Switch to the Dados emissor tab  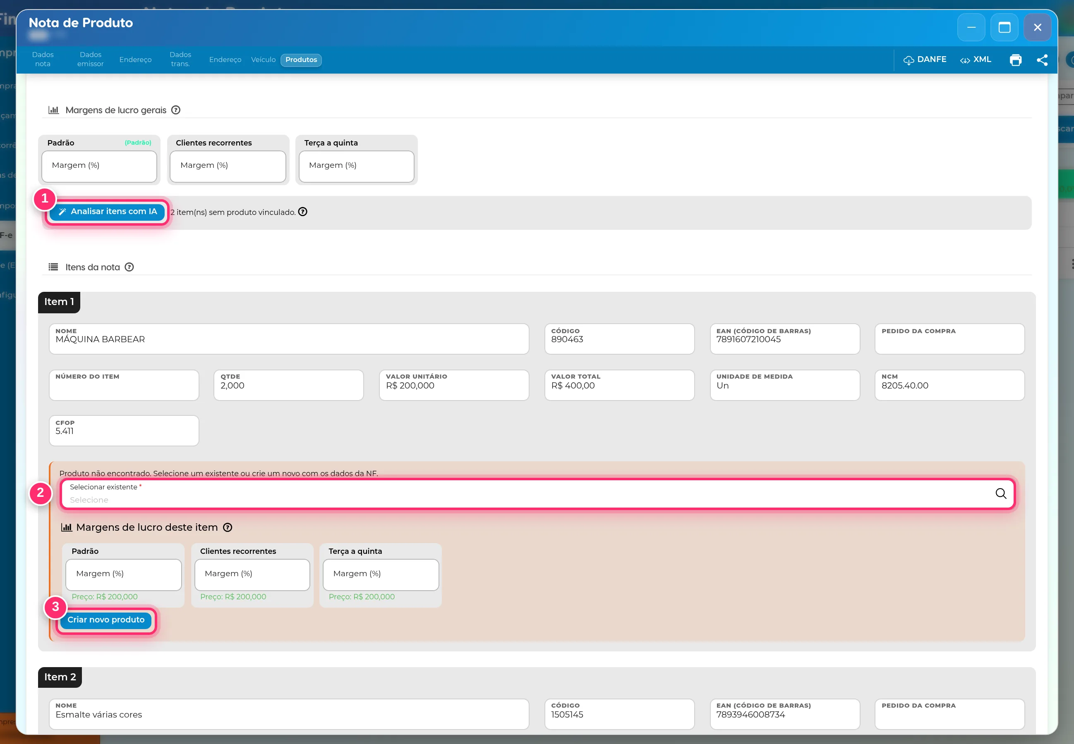coord(90,59)
